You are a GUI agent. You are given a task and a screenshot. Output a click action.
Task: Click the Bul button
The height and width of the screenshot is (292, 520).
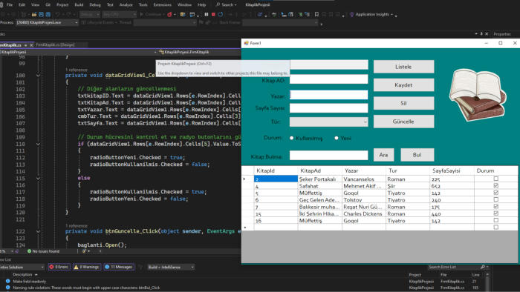[x=417, y=155]
